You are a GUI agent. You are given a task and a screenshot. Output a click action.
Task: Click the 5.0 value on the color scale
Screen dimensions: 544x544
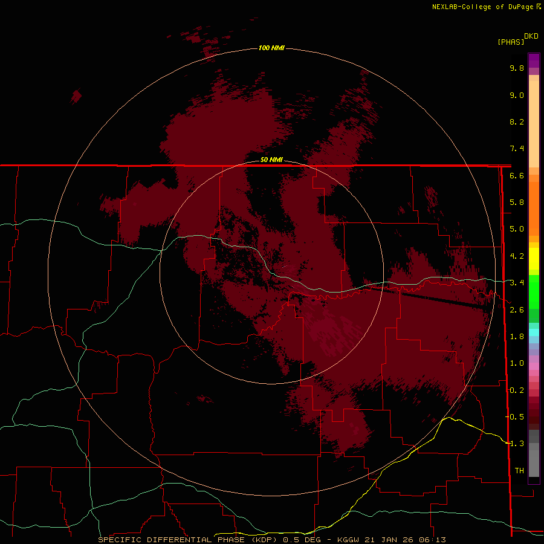point(517,229)
